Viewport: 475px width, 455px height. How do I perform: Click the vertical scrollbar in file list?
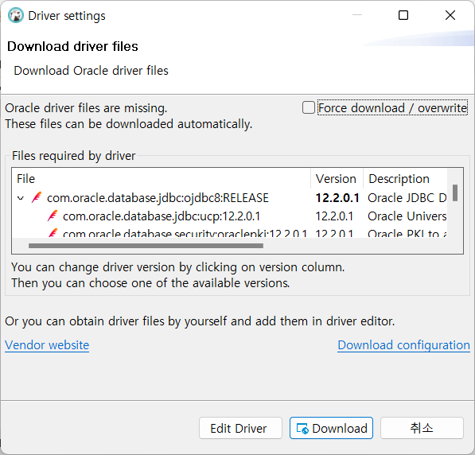(x=454, y=192)
